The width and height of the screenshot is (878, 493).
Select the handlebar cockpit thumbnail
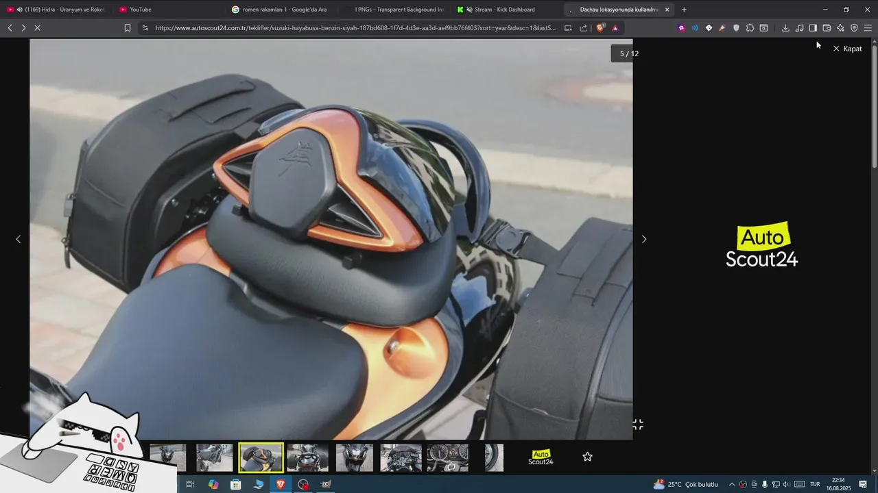coord(401,457)
